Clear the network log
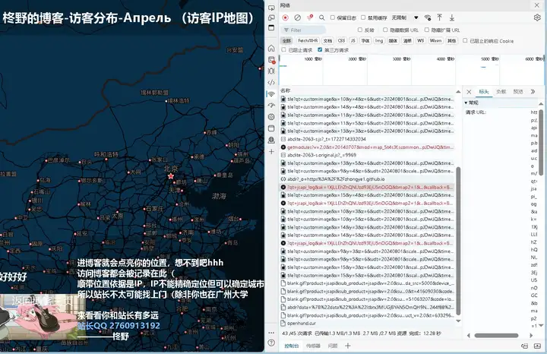This screenshot has width=547, height=354. 298,17
